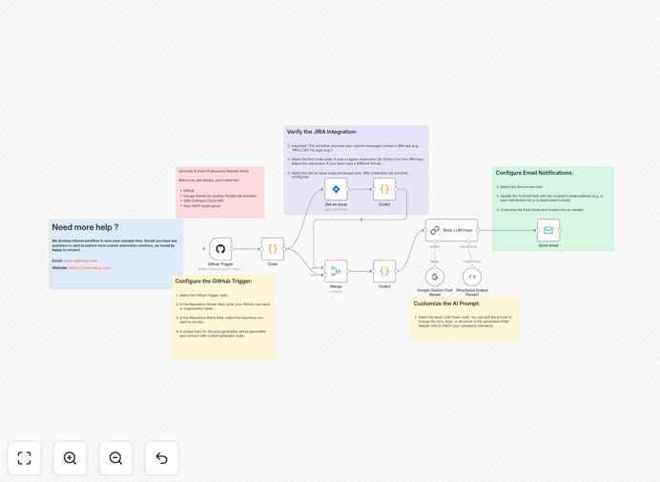660x482 pixels.
Task: Click the output connector of Code node
Action: 284,249
